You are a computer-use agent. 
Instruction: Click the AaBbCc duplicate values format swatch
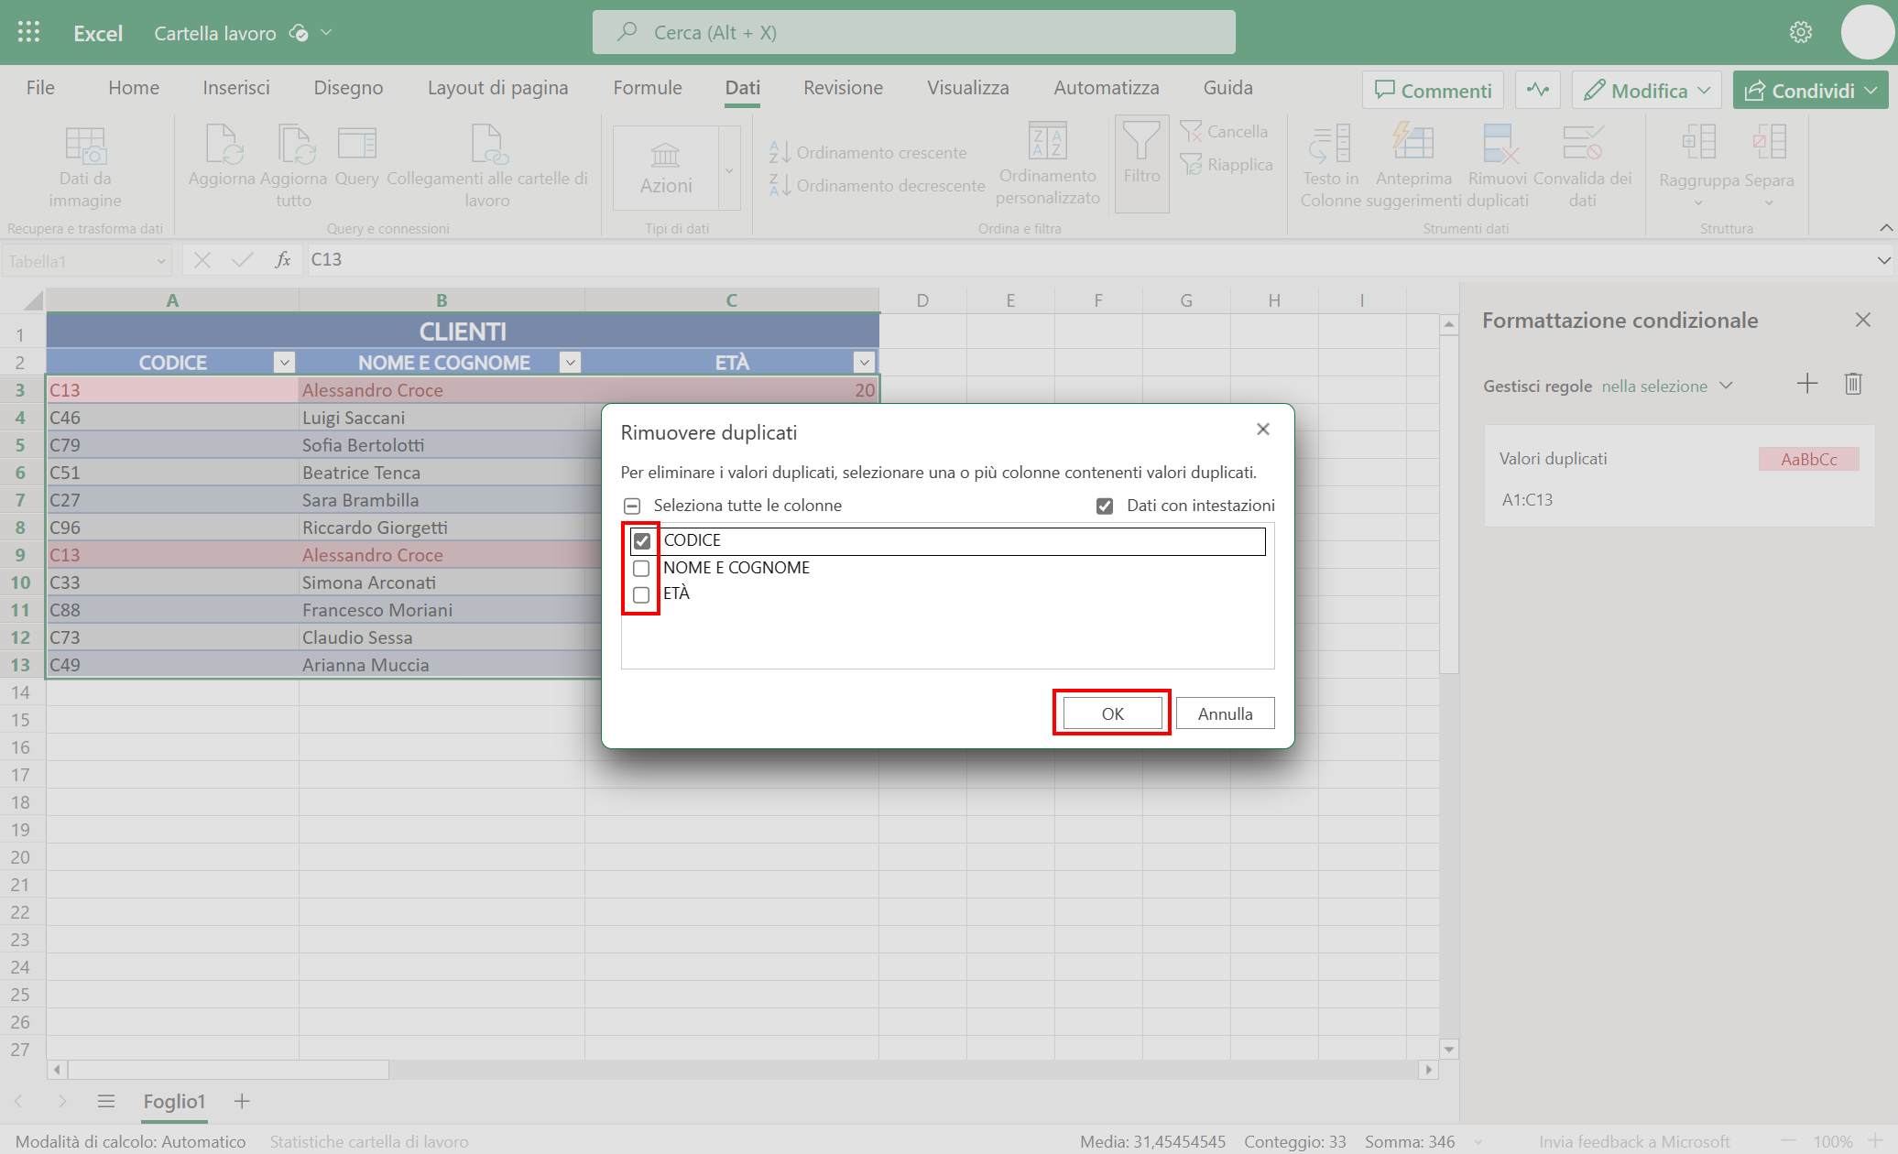click(x=1808, y=459)
